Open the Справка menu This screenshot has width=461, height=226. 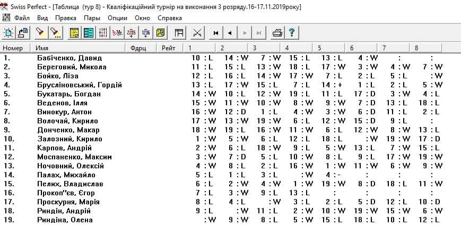(x=170, y=18)
